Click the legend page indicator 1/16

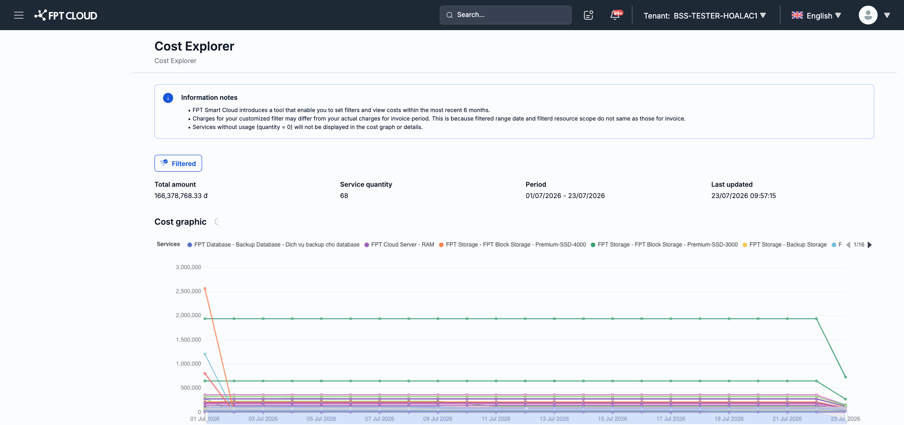(x=859, y=245)
